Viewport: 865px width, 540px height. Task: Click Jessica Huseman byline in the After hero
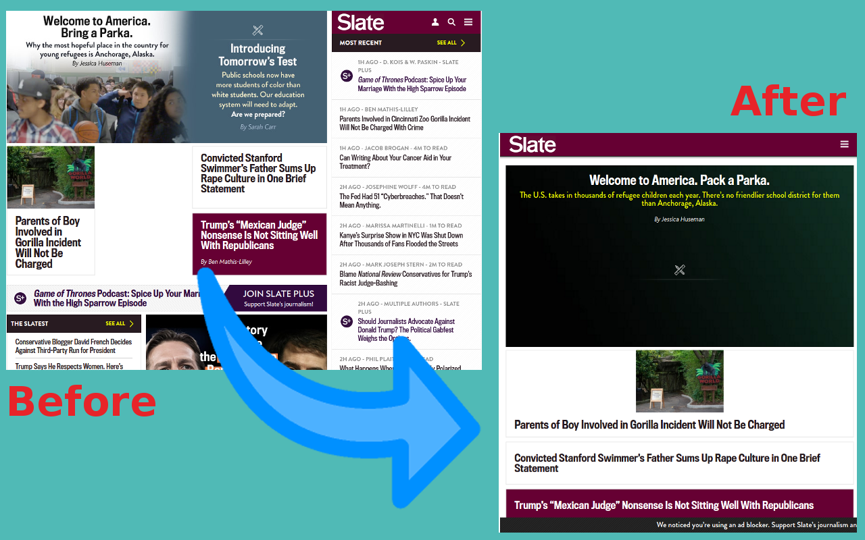(x=679, y=219)
